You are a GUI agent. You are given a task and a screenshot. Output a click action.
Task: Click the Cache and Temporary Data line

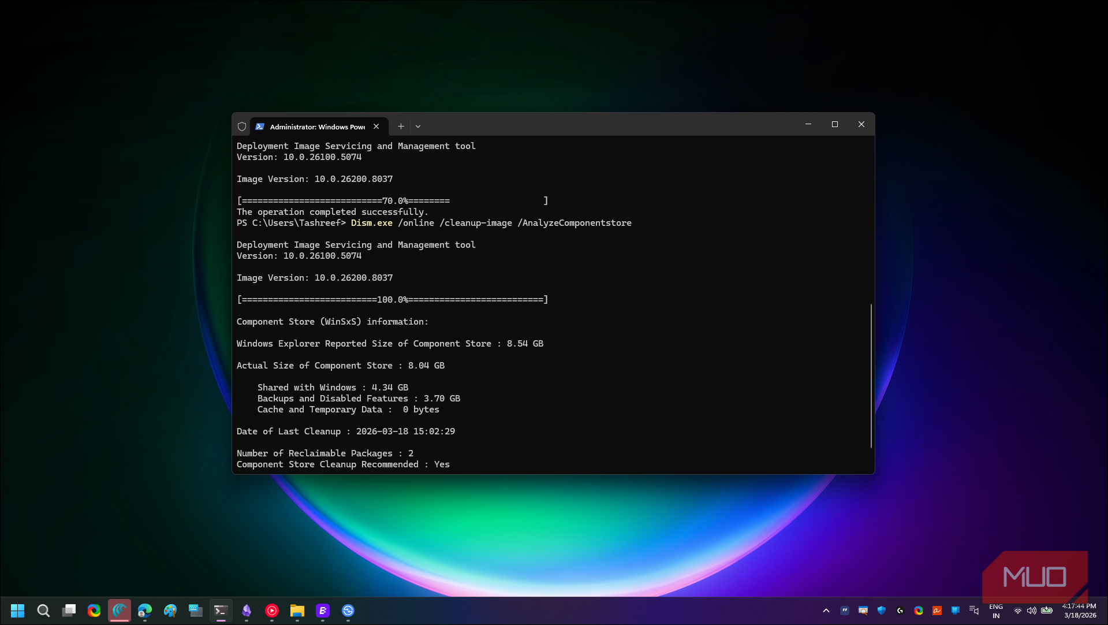[x=348, y=410]
